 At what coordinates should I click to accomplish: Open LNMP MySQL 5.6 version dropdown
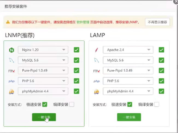[43, 60]
